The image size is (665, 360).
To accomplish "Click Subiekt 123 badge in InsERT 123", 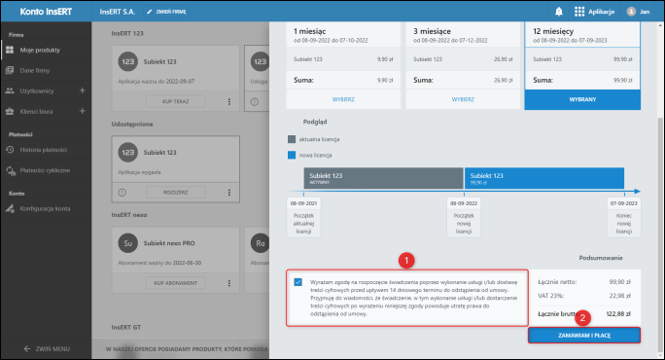I will 128,61.
